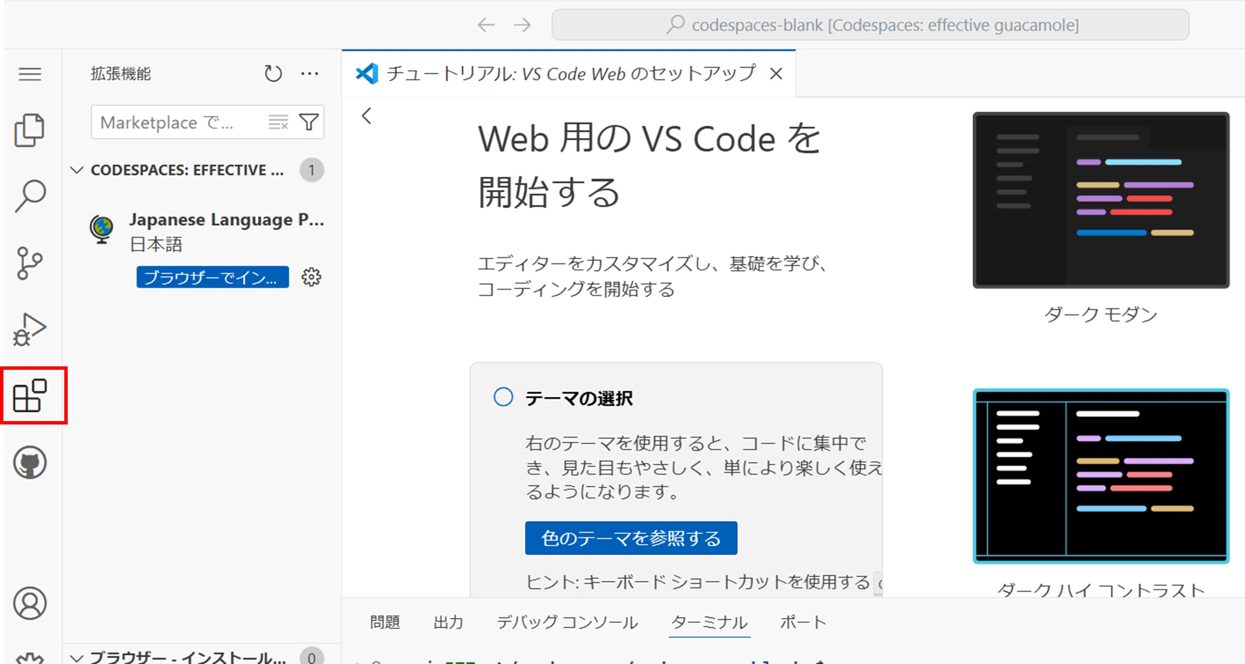
Task: Switch to the 問題 panel tab
Action: [x=385, y=622]
